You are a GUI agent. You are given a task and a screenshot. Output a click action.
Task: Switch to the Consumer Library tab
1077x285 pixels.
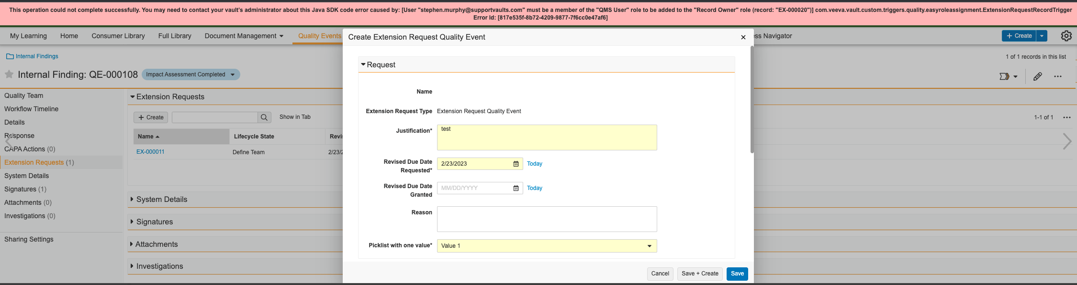pos(118,36)
